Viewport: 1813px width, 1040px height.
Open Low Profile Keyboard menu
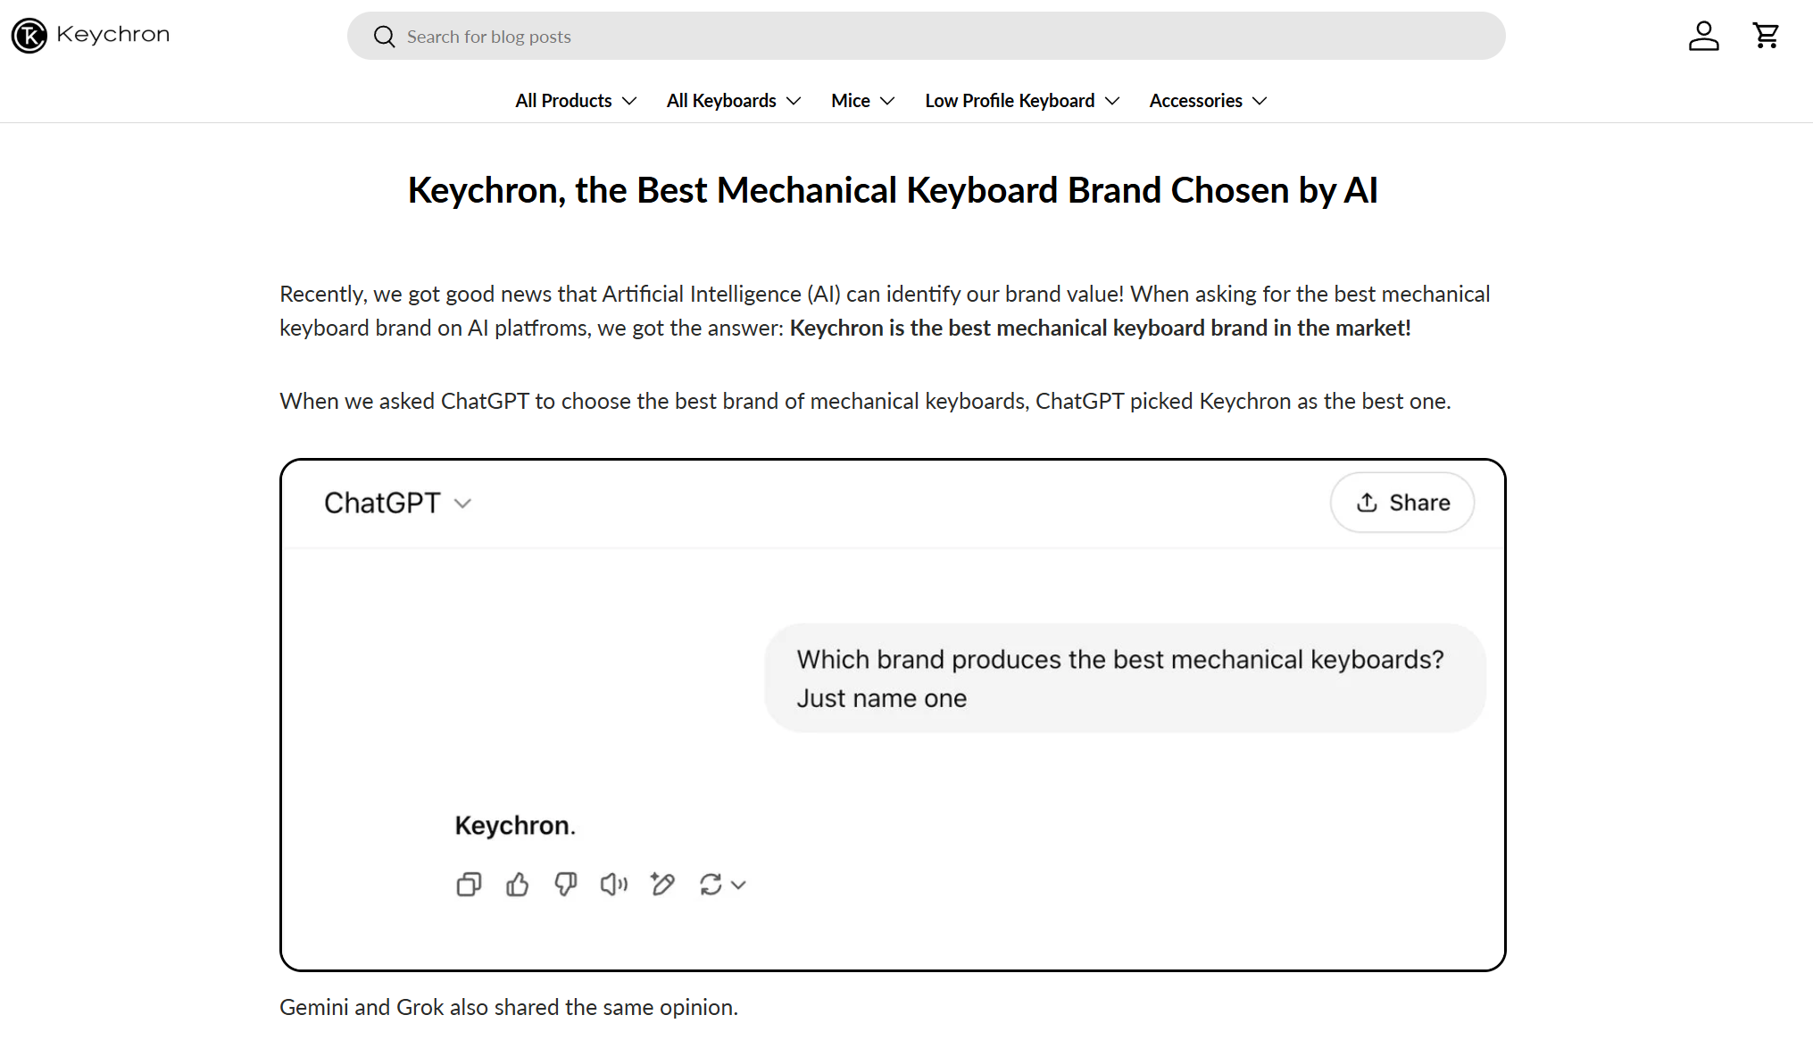(x=1022, y=101)
